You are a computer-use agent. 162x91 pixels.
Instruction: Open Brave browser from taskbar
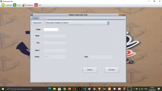[99, 89]
